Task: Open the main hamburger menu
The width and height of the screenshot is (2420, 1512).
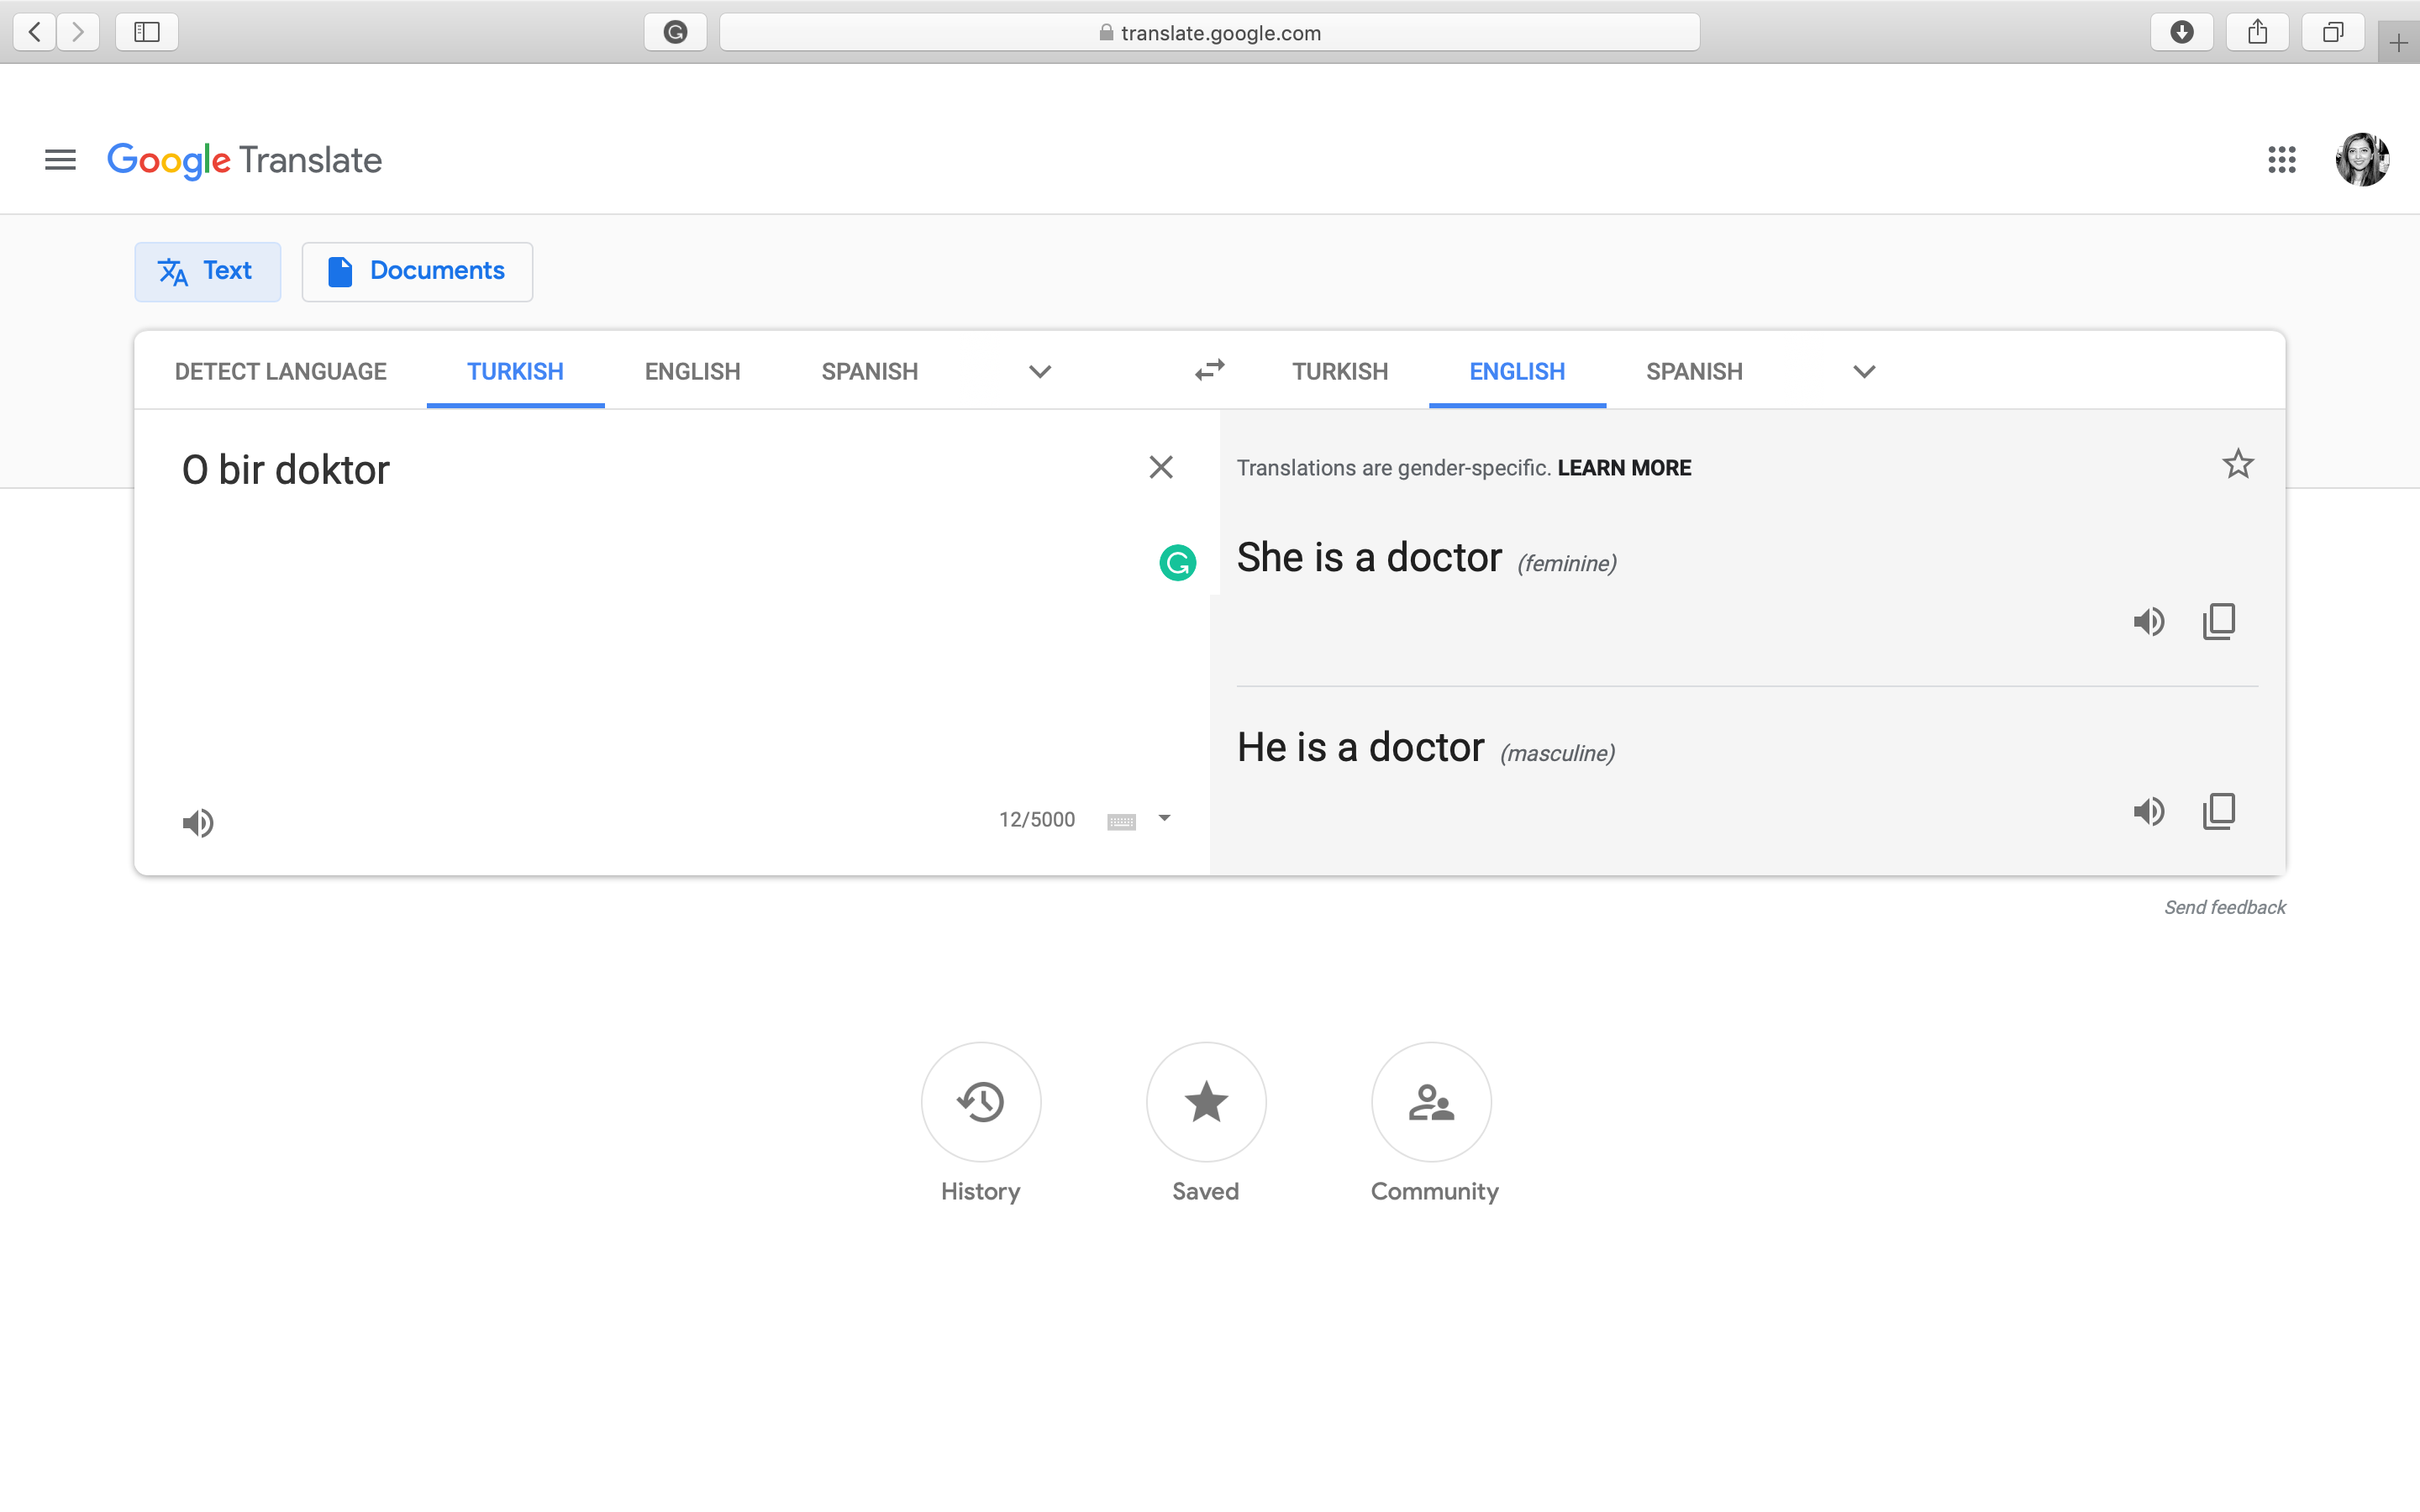Action: tap(60, 160)
